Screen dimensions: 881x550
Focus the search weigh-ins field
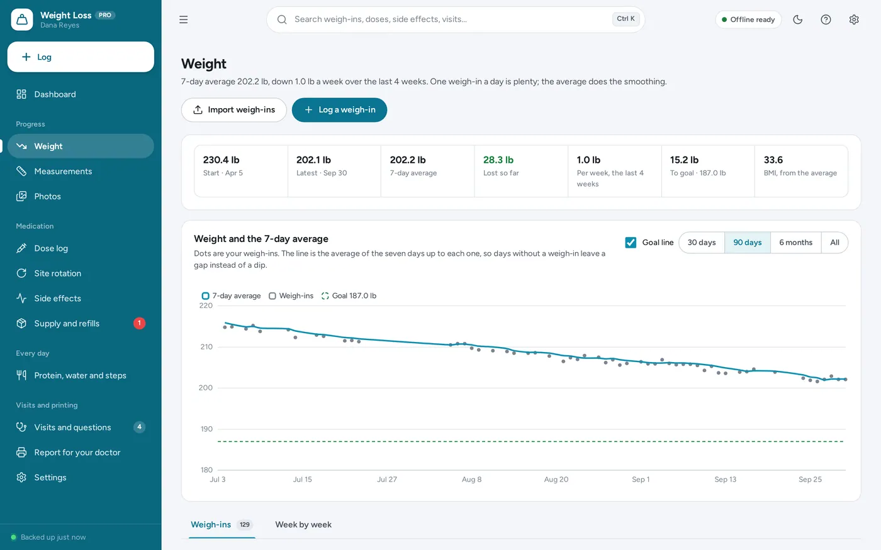point(456,19)
